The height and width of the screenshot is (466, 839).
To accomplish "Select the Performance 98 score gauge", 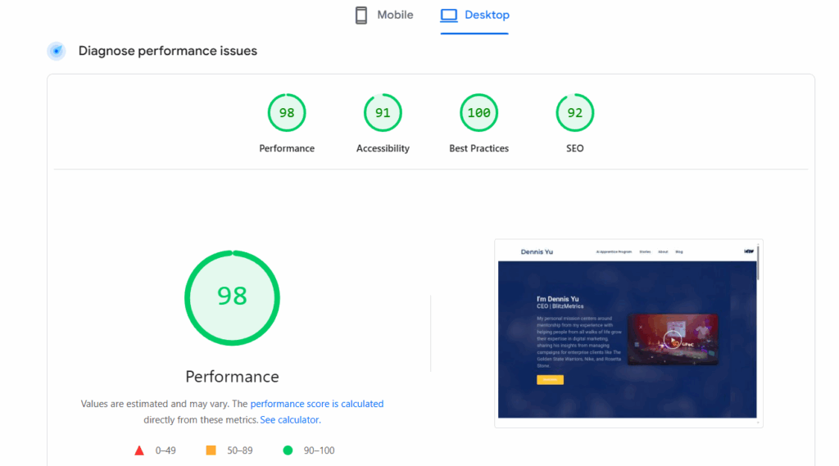I will tap(287, 113).
